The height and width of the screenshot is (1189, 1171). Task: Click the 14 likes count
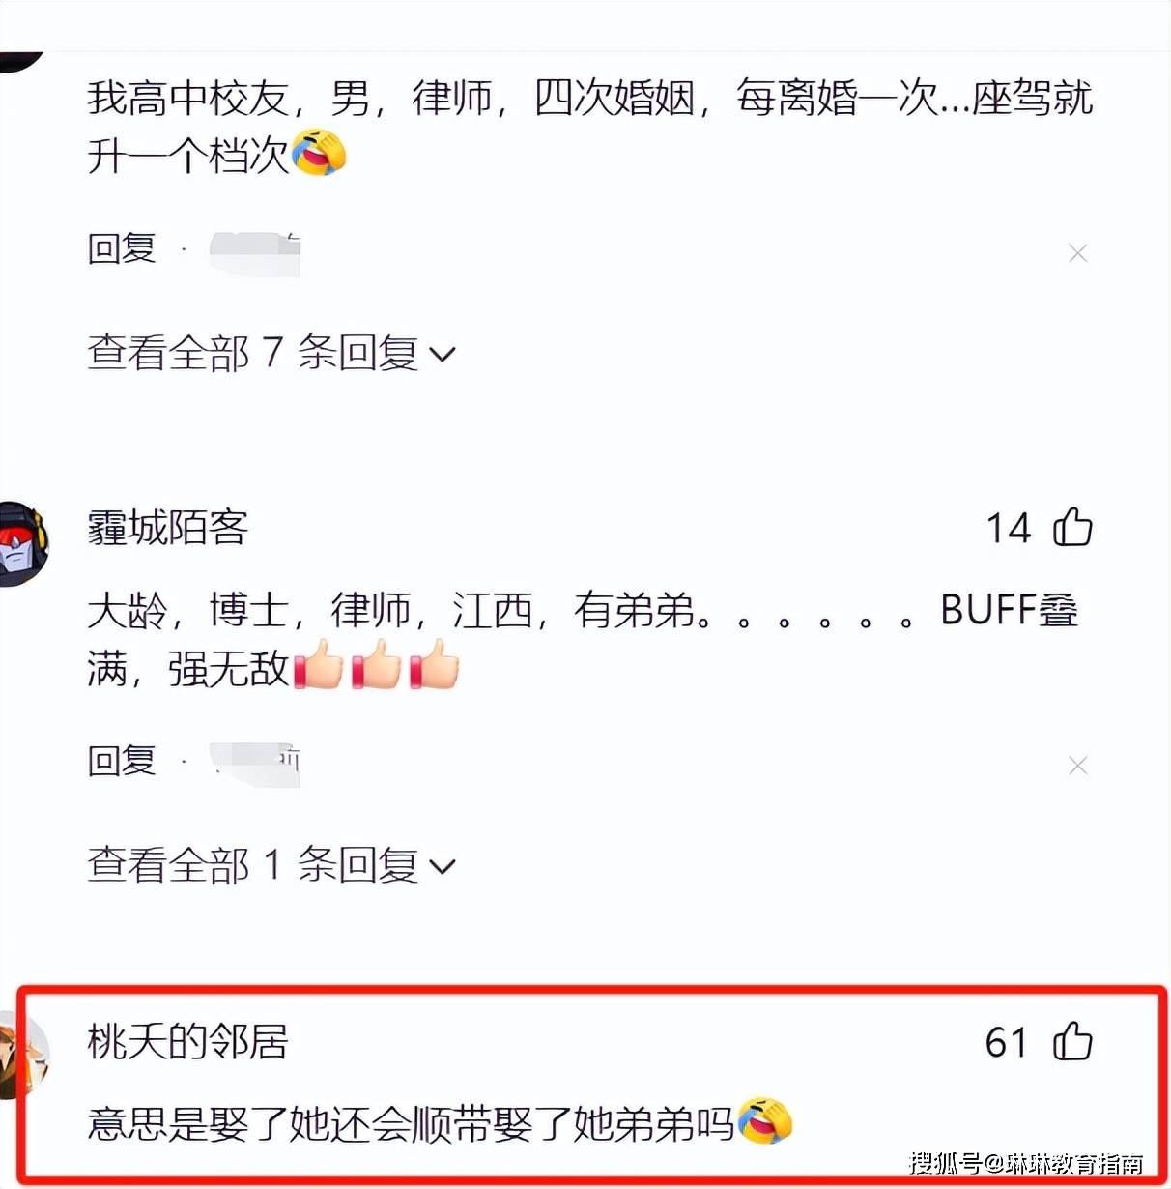pyautogui.click(x=1009, y=529)
